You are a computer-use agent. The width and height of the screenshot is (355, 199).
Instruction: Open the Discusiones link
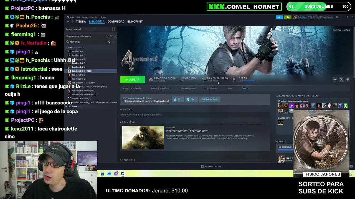(211, 88)
